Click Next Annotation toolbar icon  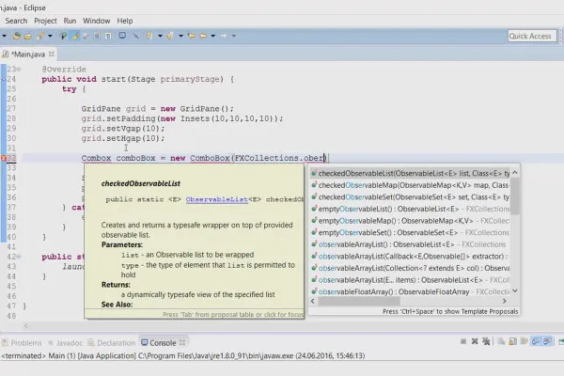[149, 36]
